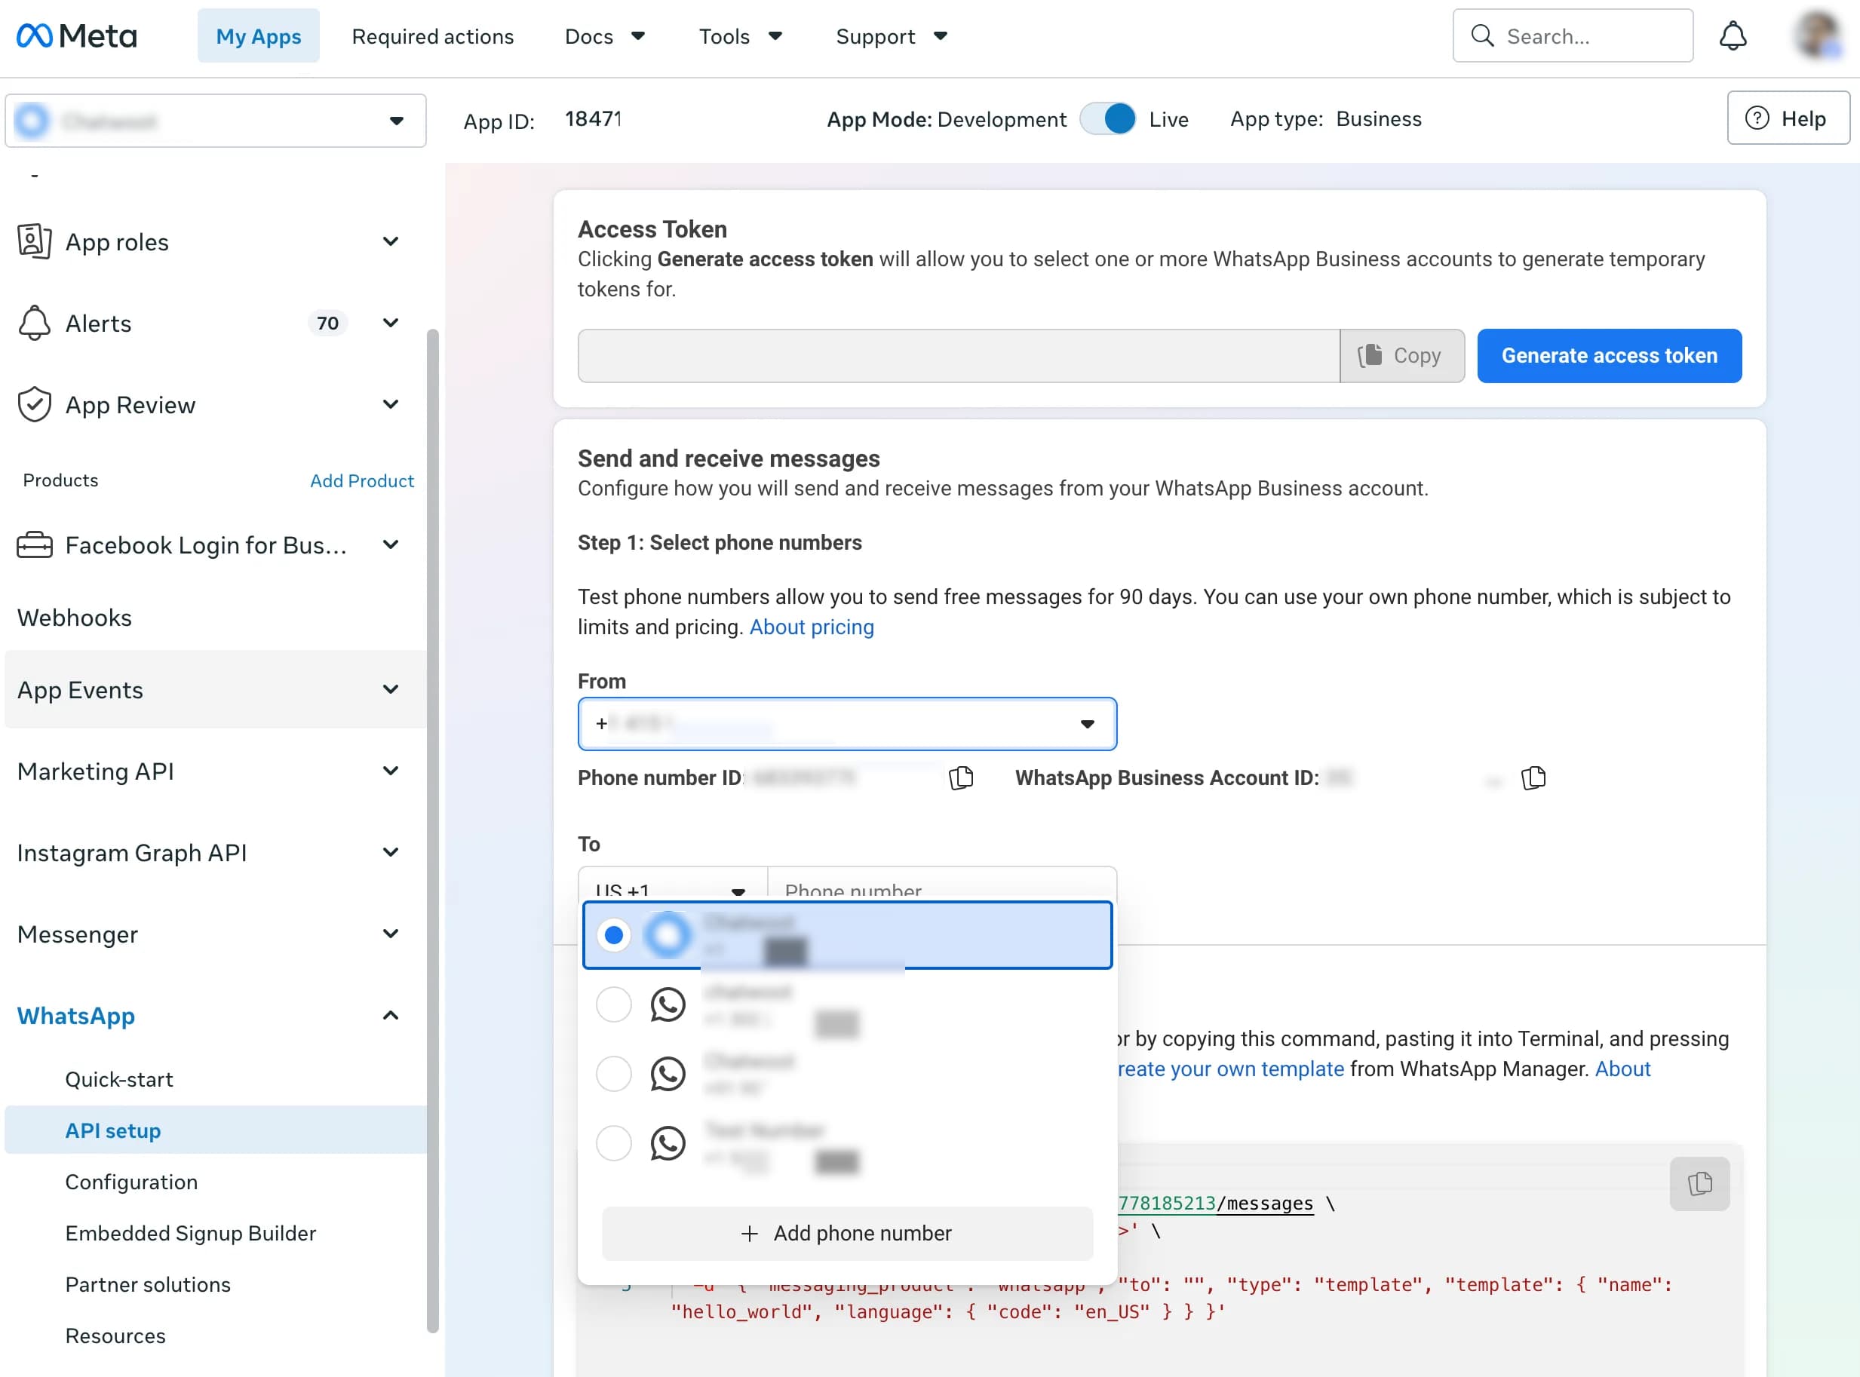
Task: Open Webhooks in the sidebar
Action: coord(74,618)
